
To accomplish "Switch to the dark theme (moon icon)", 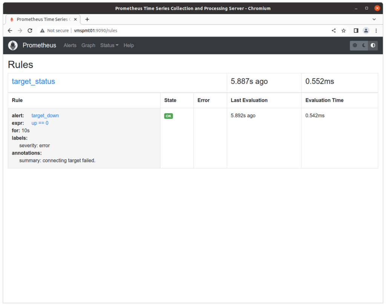I will point(364,45).
